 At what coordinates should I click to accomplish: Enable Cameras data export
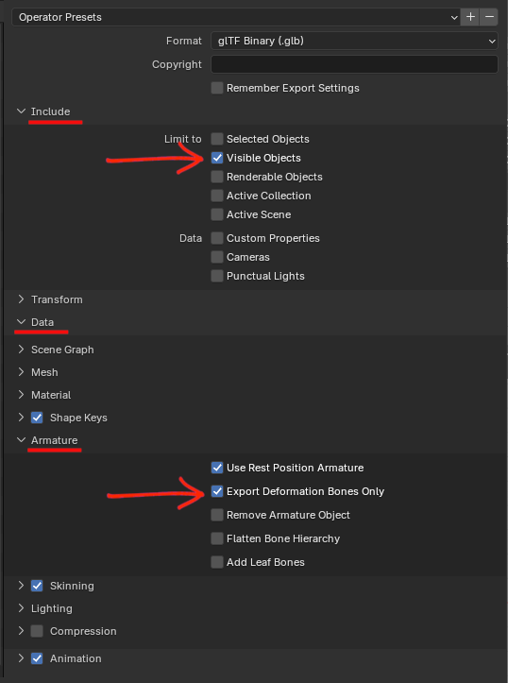click(x=217, y=257)
